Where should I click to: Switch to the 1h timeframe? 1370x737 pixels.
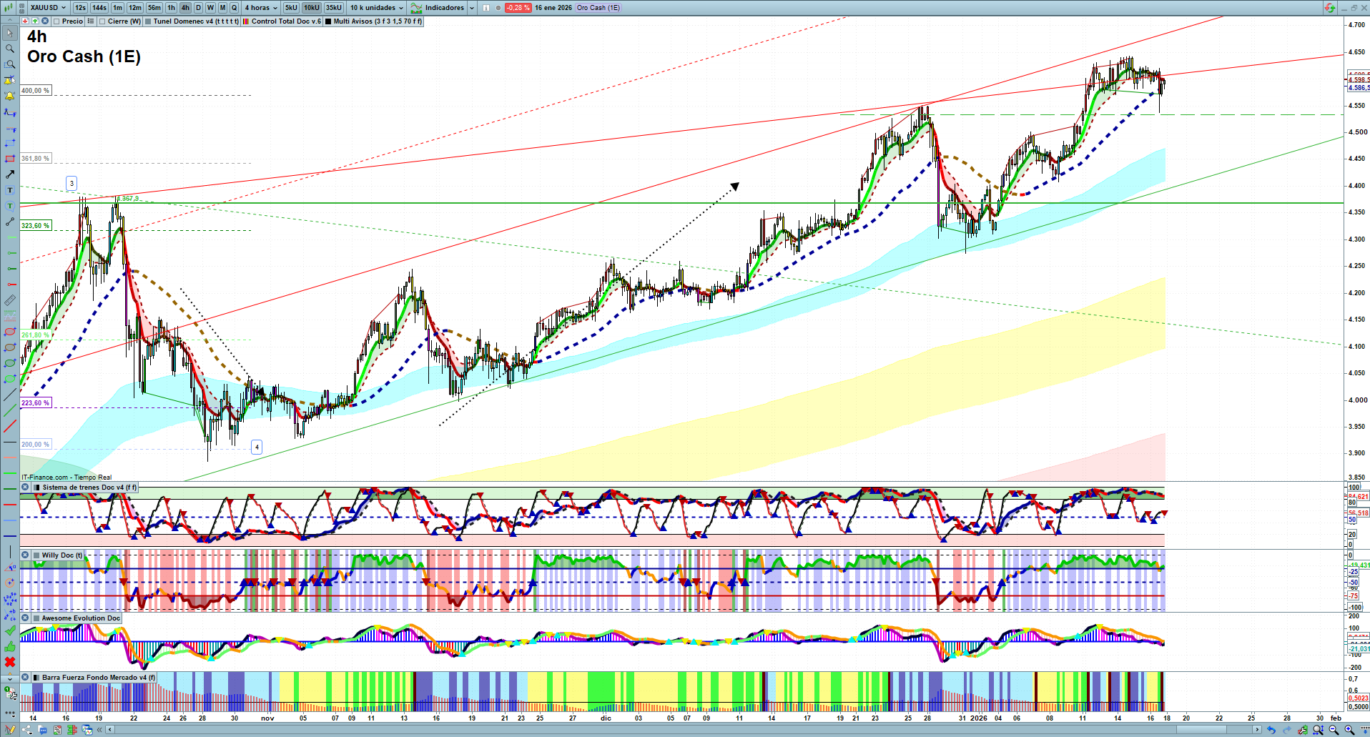click(x=171, y=8)
